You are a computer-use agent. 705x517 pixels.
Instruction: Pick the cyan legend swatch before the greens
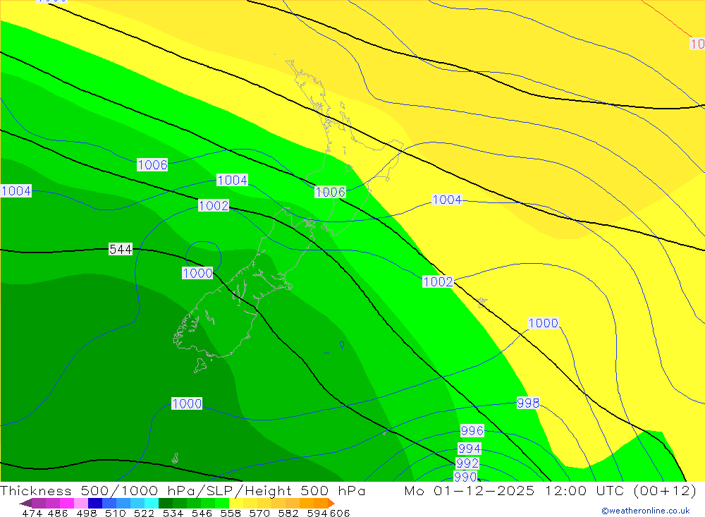(x=152, y=503)
